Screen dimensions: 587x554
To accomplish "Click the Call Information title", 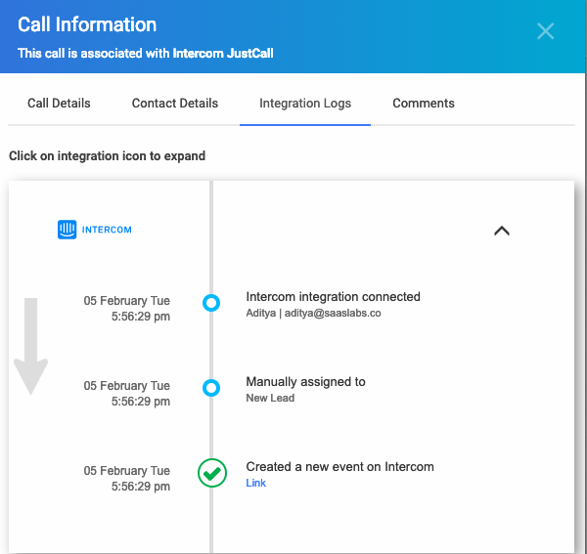I will pos(87,25).
